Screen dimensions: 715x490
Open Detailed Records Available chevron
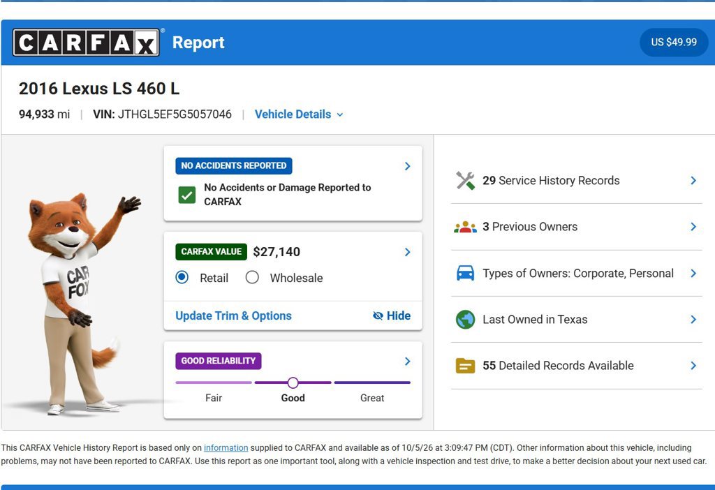coord(693,366)
